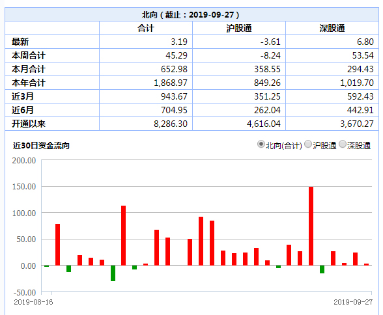
Task: Click the 50.00 y-axis label
Action: 26,240
